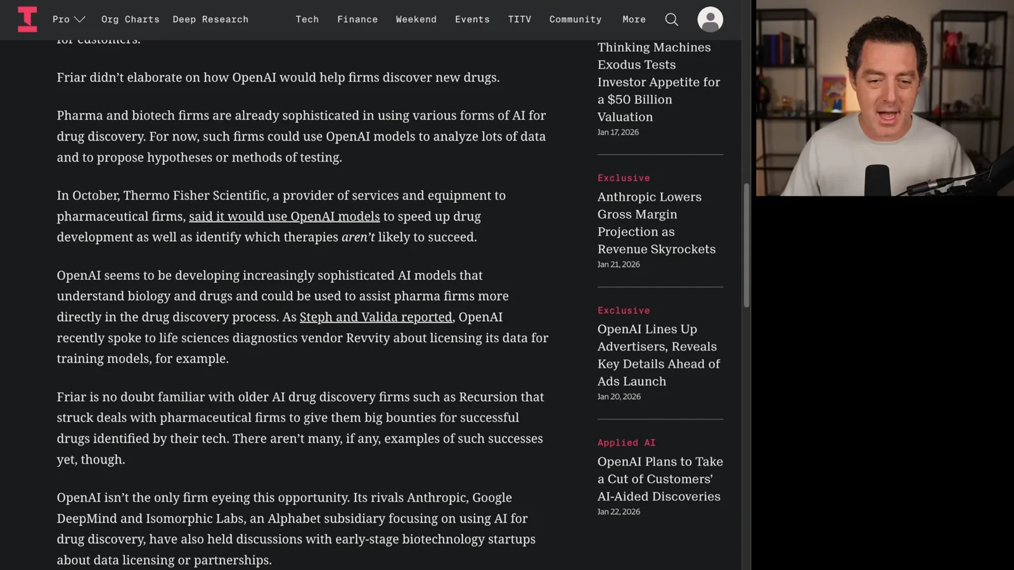The image size is (1014, 570).
Task: Click the page vertical scrollbar thumb
Action: [747, 246]
